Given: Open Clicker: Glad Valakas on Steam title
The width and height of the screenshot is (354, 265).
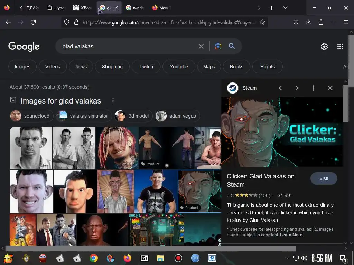Looking at the screenshot, I should 260,180.
